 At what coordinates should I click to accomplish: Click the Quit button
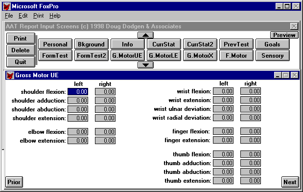pos(21,62)
